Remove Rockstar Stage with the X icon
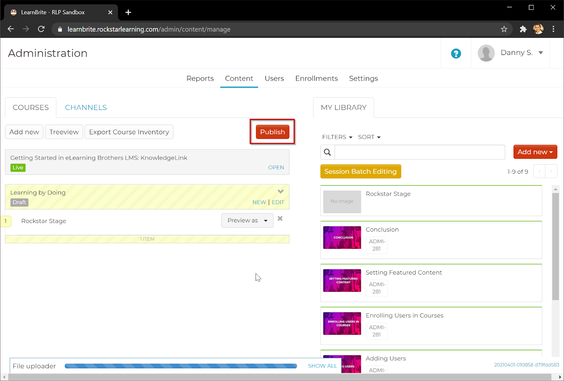The height and width of the screenshot is (381, 564). click(280, 219)
